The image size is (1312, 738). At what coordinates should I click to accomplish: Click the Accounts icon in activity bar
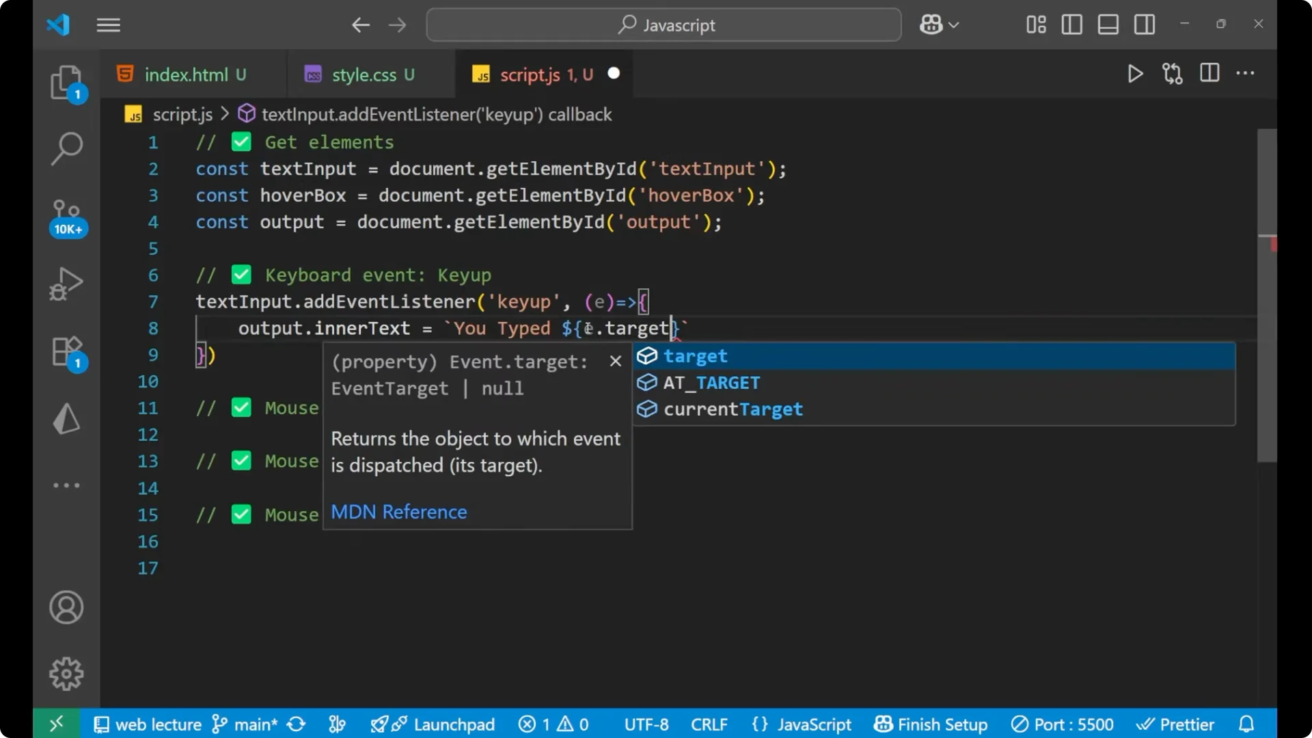pyautogui.click(x=66, y=607)
